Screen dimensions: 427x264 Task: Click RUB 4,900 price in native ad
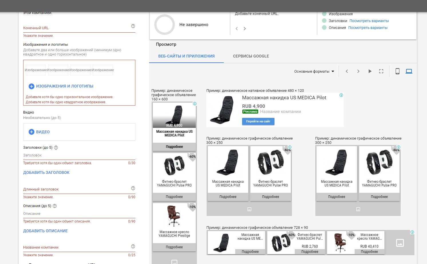(x=254, y=106)
